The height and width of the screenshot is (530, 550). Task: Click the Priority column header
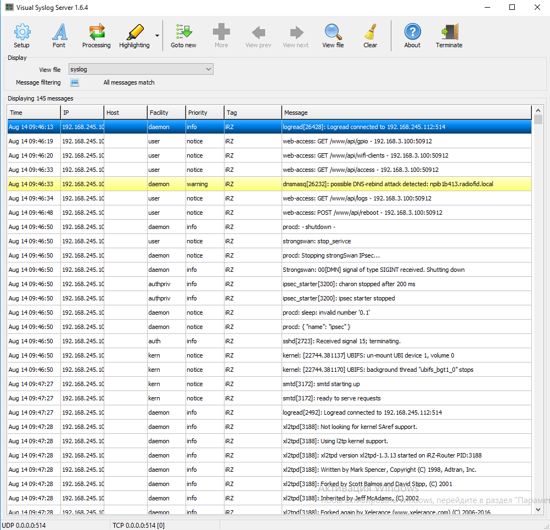(205, 113)
